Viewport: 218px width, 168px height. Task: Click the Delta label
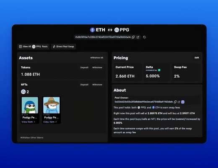pyautogui.click(x=149, y=67)
